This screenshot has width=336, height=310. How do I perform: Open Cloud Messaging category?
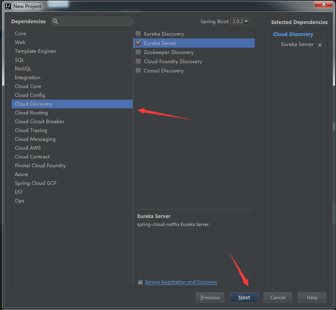(72, 139)
